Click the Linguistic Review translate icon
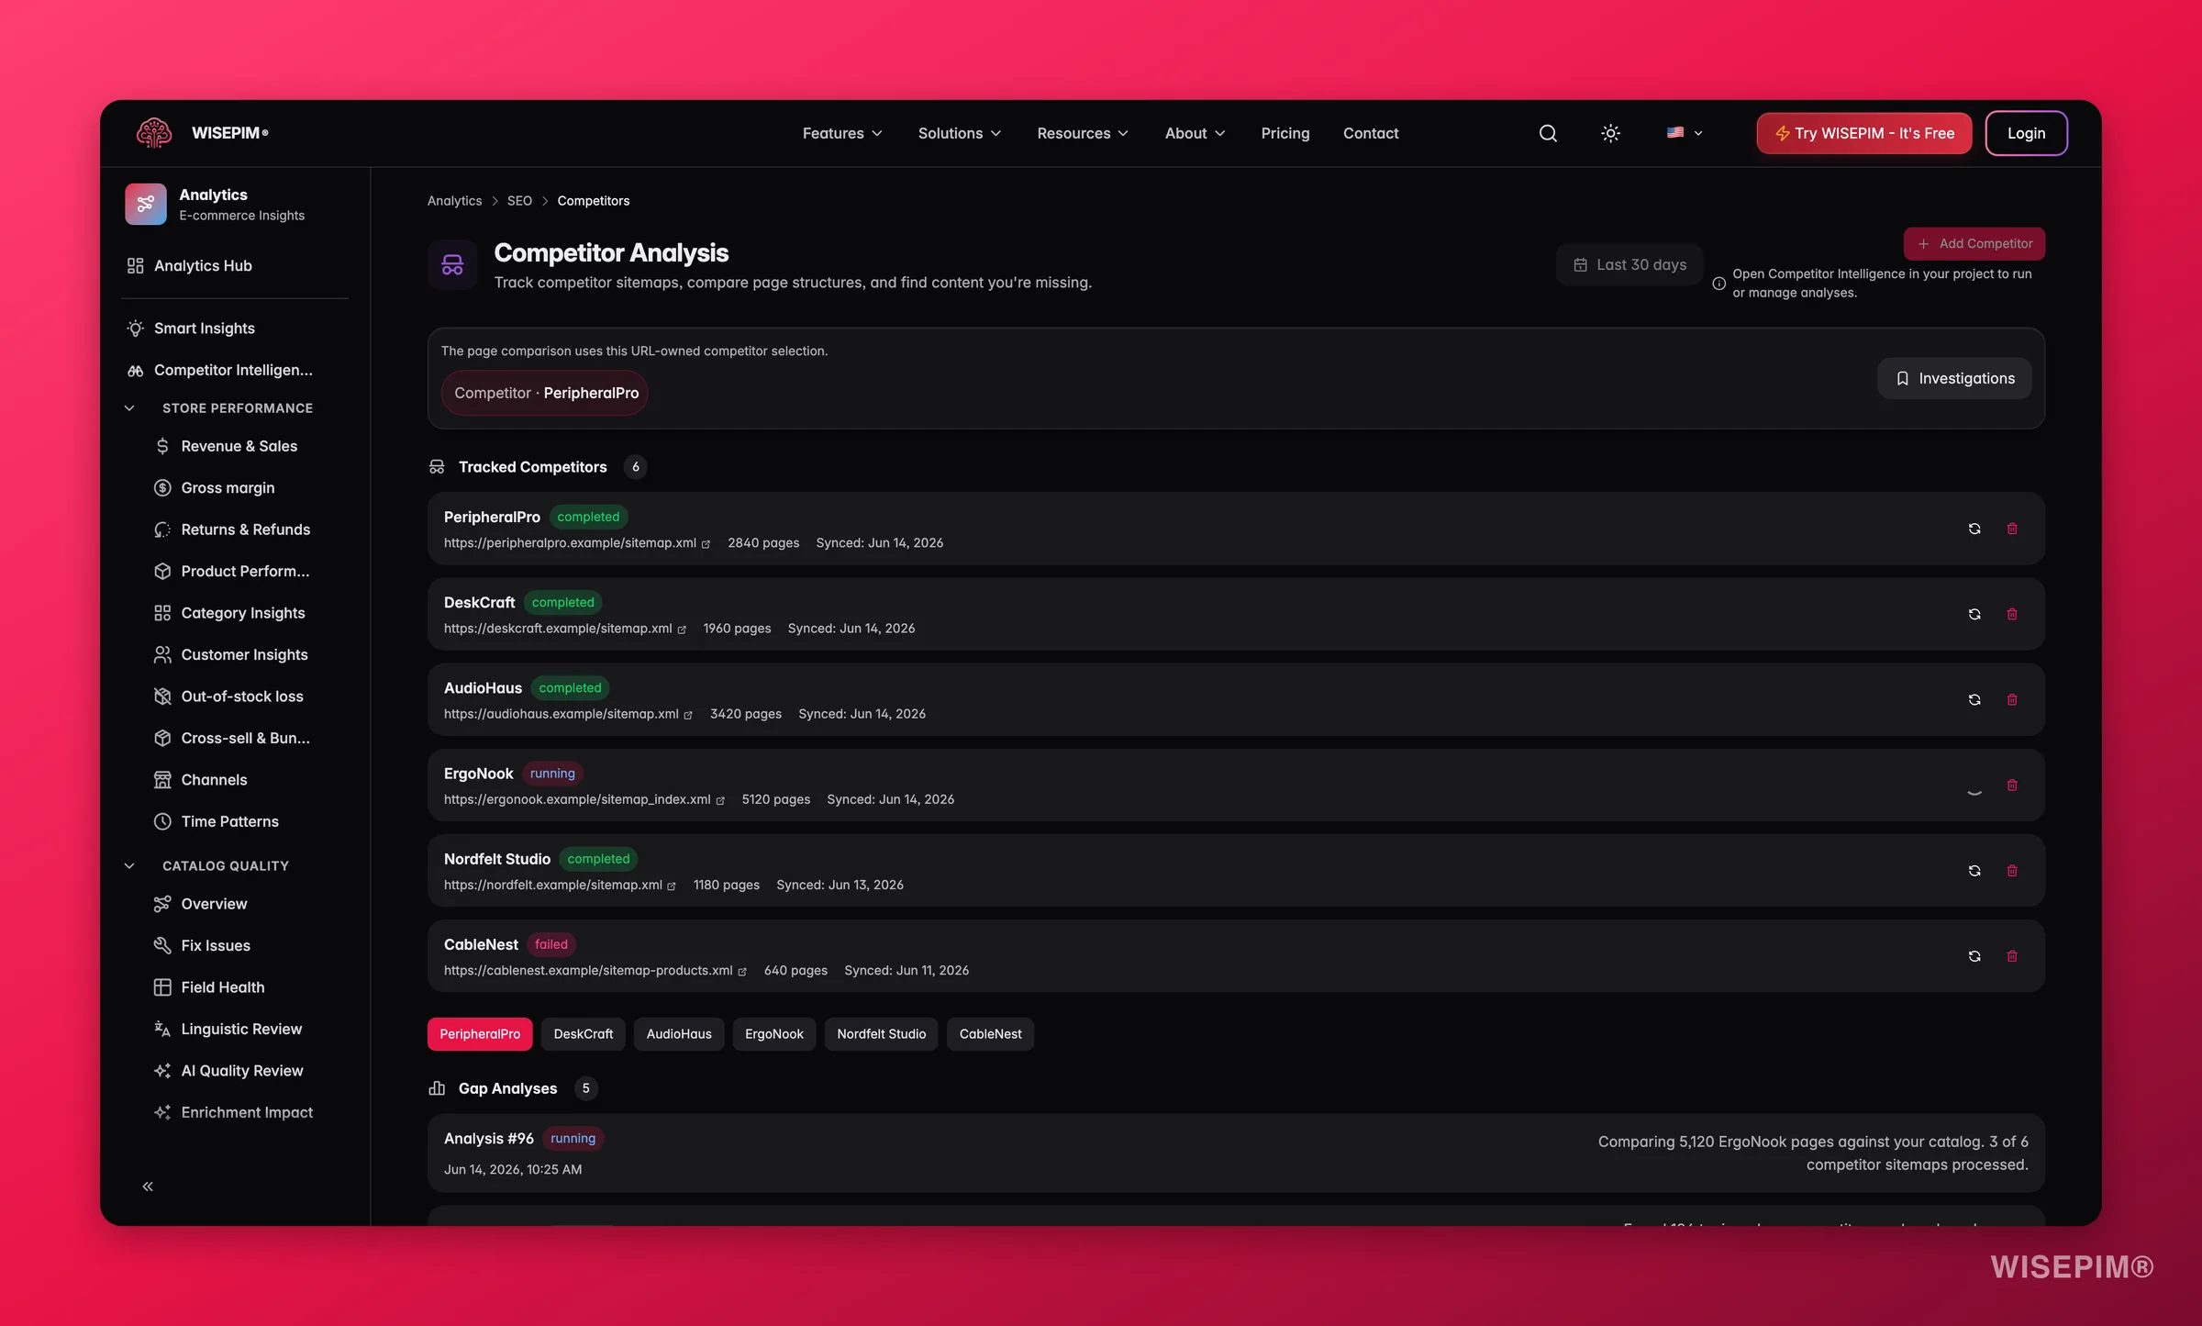This screenshot has height=1326, width=2202. (x=162, y=1029)
